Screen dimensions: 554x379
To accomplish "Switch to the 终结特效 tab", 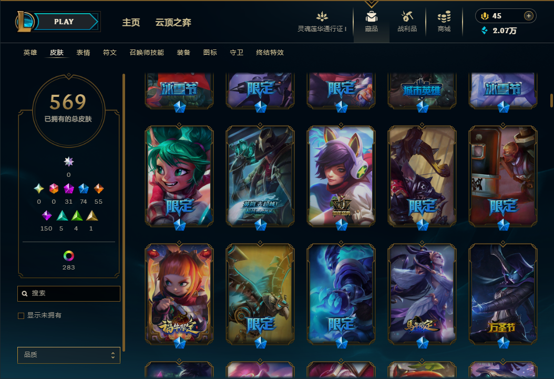I will [270, 52].
